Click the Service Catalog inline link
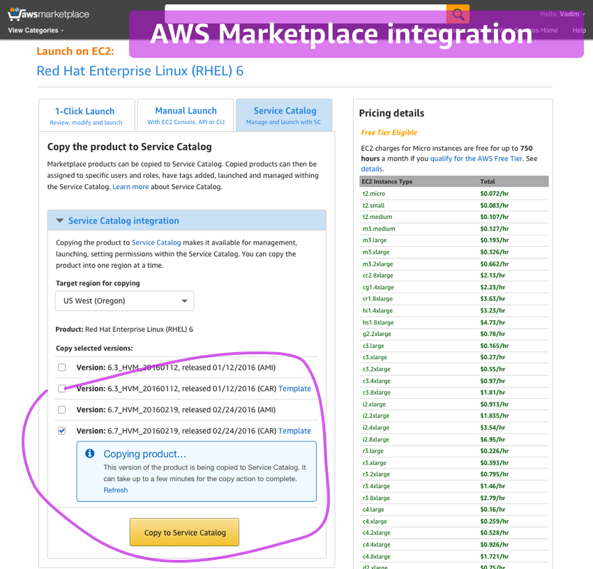The width and height of the screenshot is (593, 569). 156,243
